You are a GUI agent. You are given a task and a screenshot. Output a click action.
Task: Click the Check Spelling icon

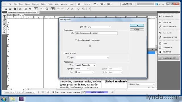(x=30, y=9)
